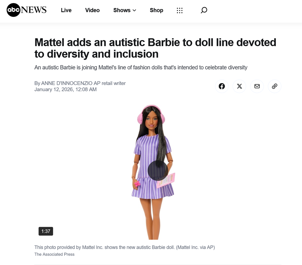Click the article subheadline text

tap(141, 68)
